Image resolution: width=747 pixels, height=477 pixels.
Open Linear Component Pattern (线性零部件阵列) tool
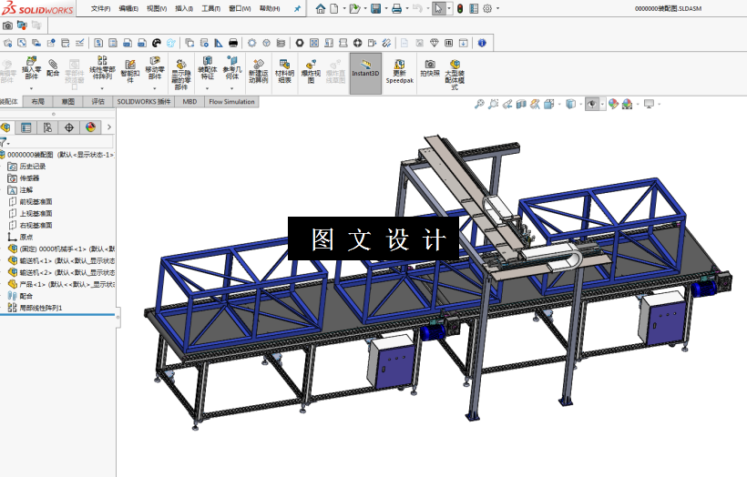(x=102, y=68)
